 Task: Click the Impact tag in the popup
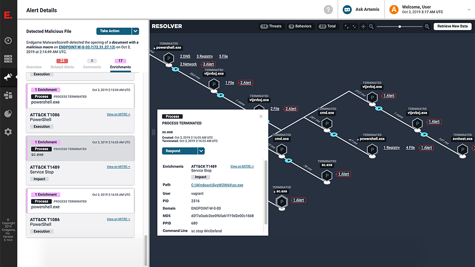(x=200, y=177)
